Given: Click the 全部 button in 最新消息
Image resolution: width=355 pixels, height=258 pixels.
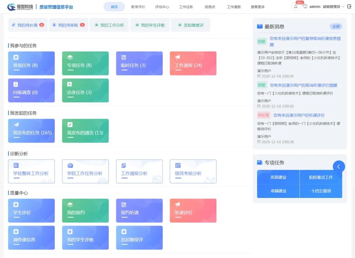Looking at the screenshot, I should (336, 27).
